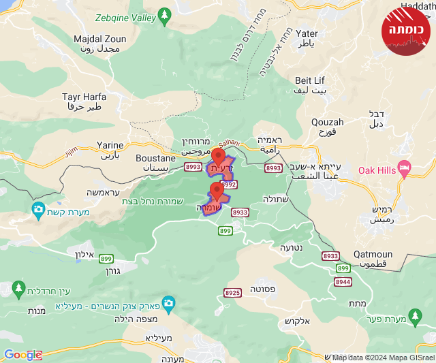This screenshot has width=436, height=363.
Task: Open the Oak Hills hotel bed icon
Action: 405,169
